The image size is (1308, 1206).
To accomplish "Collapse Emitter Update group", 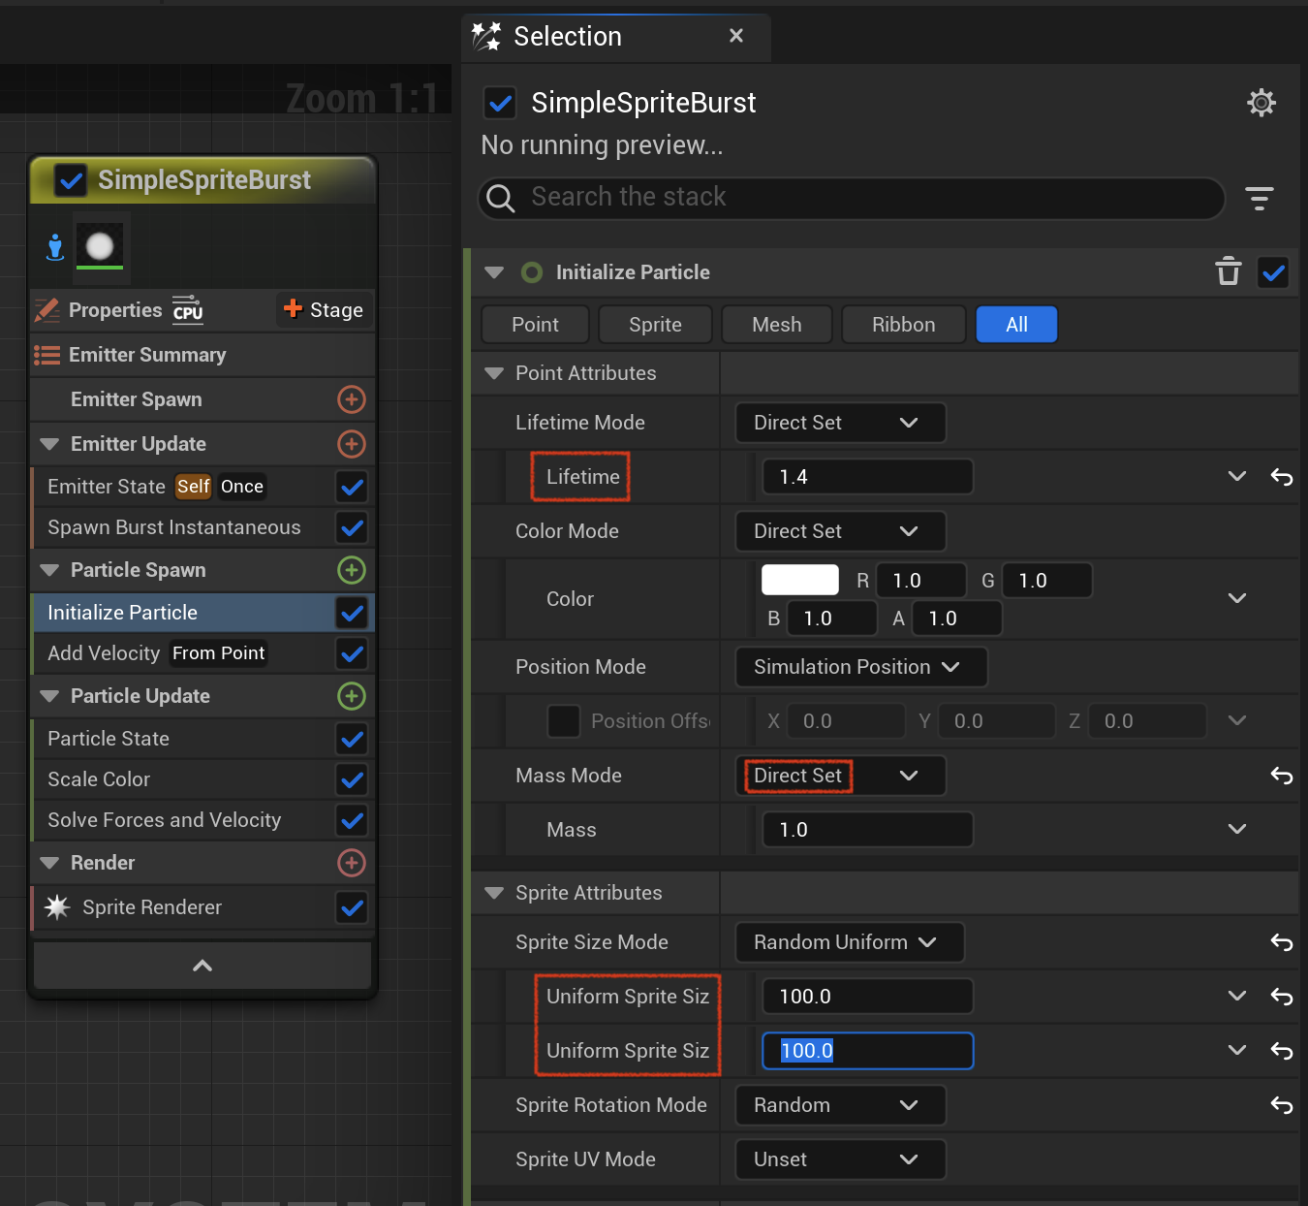I will click(x=49, y=444).
